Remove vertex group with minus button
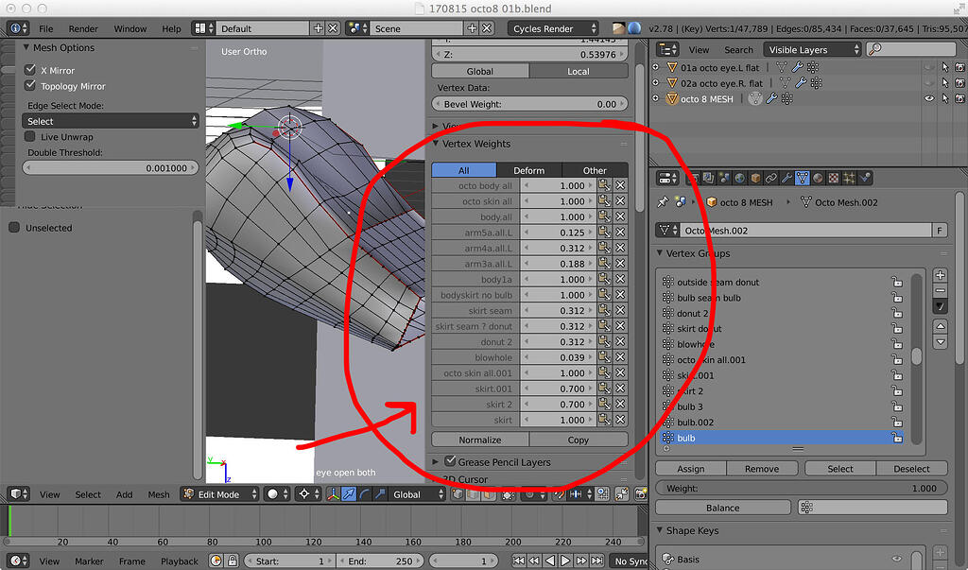The height and width of the screenshot is (570, 968). (941, 290)
